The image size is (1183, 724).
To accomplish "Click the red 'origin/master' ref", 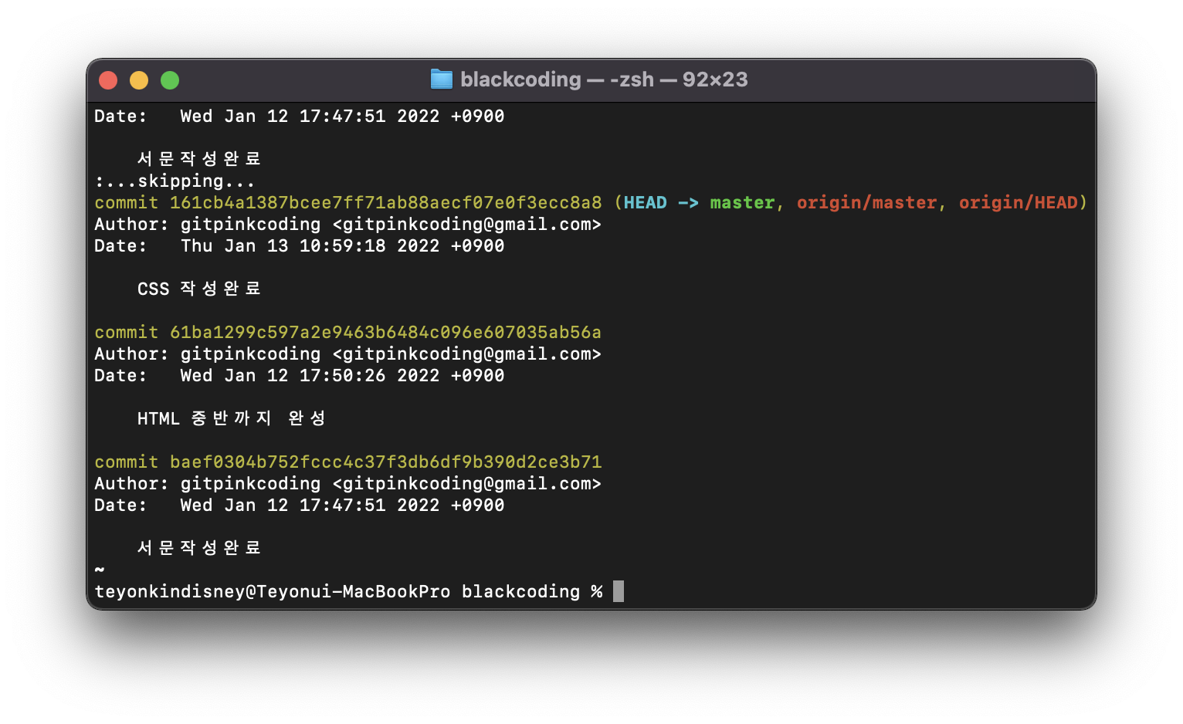I will [866, 202].
